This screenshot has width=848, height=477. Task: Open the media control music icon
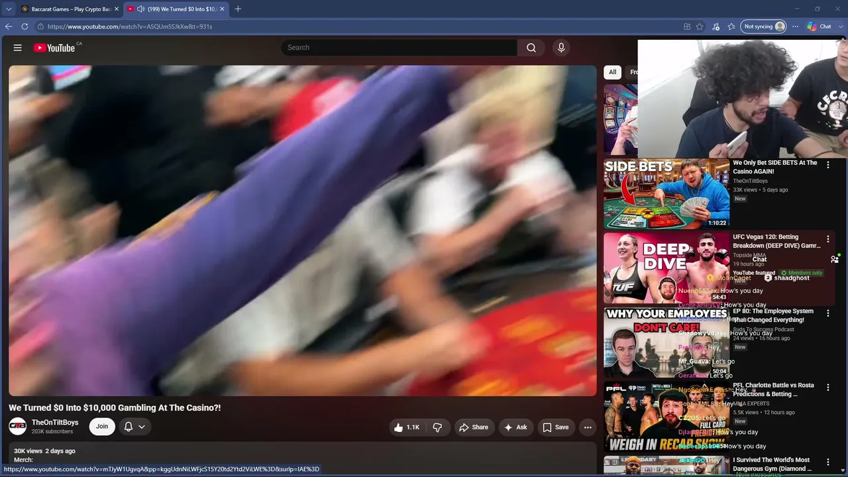pyautogui.click(x=715, y=26)
